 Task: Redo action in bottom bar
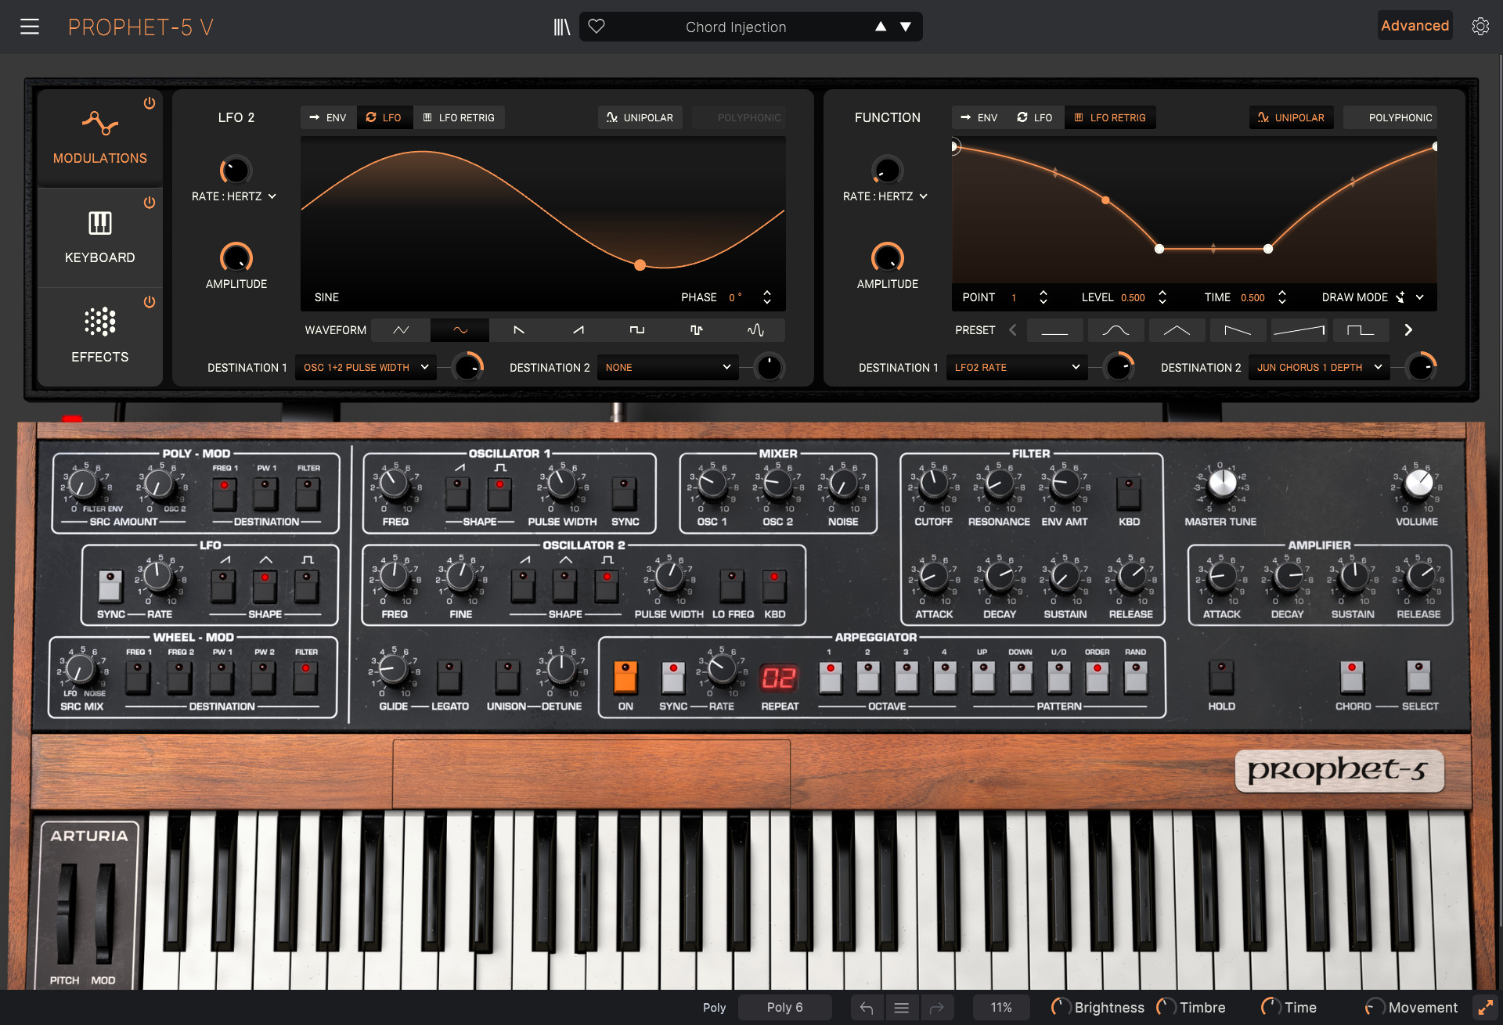(x=936, y=1008)
